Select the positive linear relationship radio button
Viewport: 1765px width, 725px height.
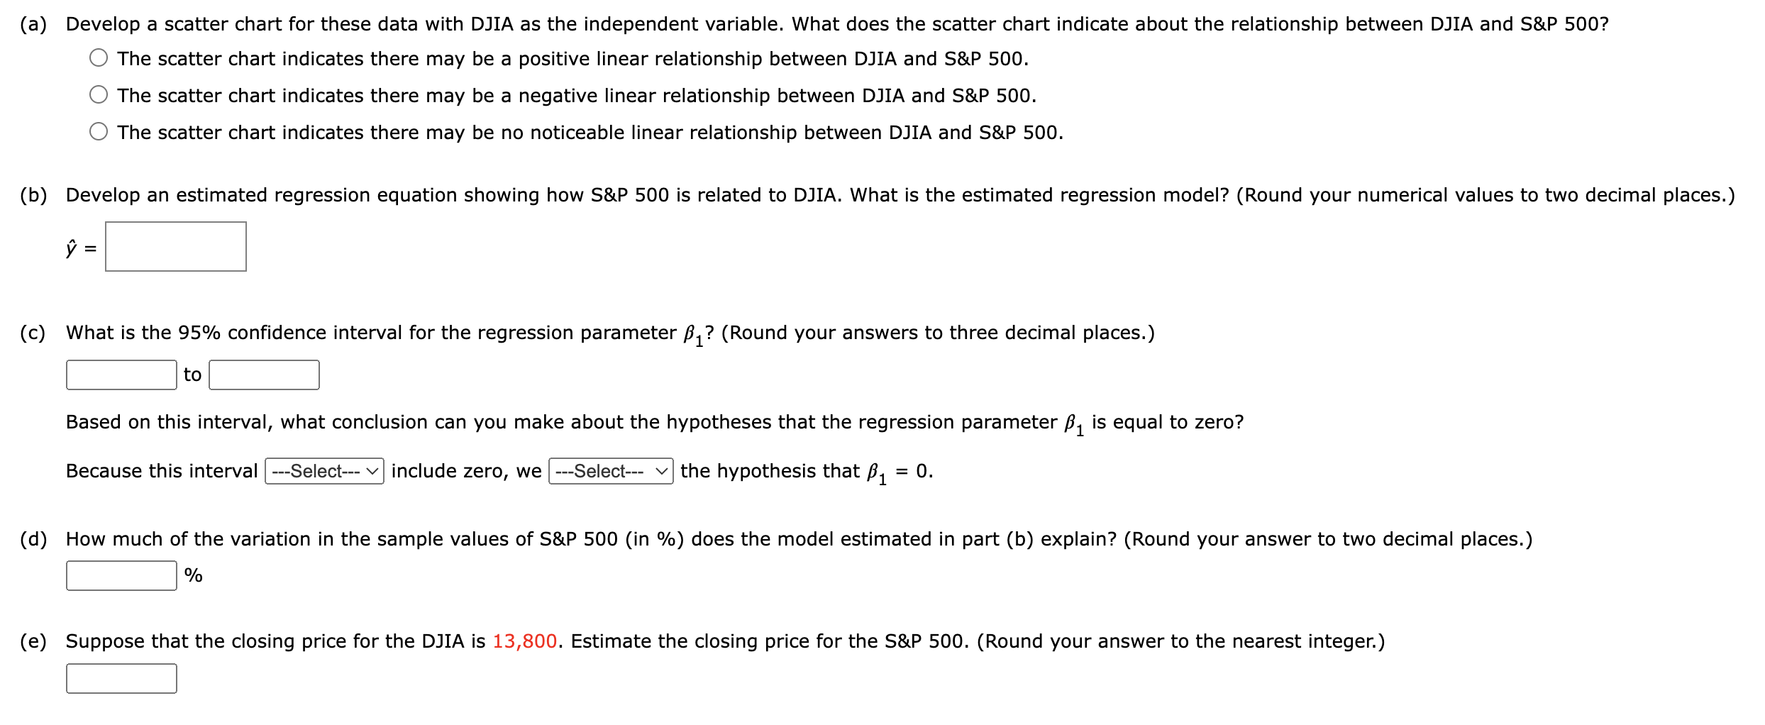pyautogui.click(x=99, y=59)
